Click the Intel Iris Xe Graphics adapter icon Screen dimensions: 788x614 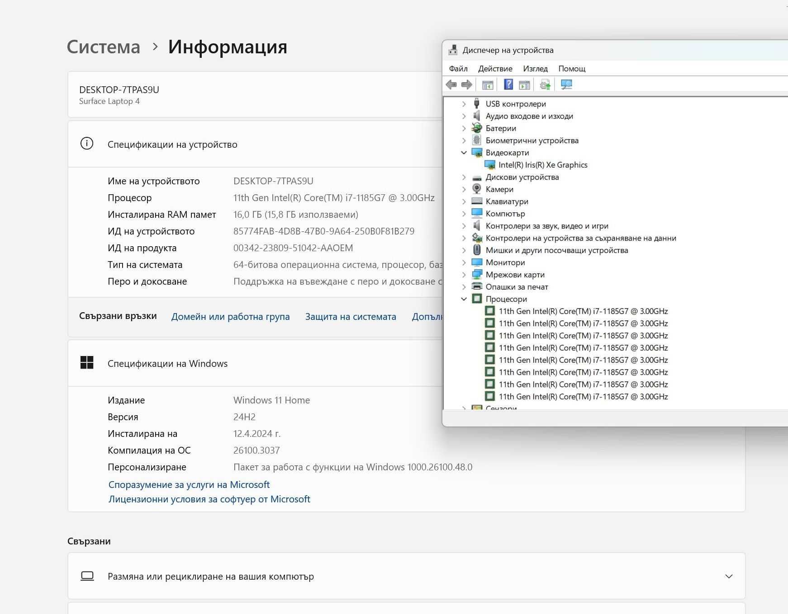[489, 165]
